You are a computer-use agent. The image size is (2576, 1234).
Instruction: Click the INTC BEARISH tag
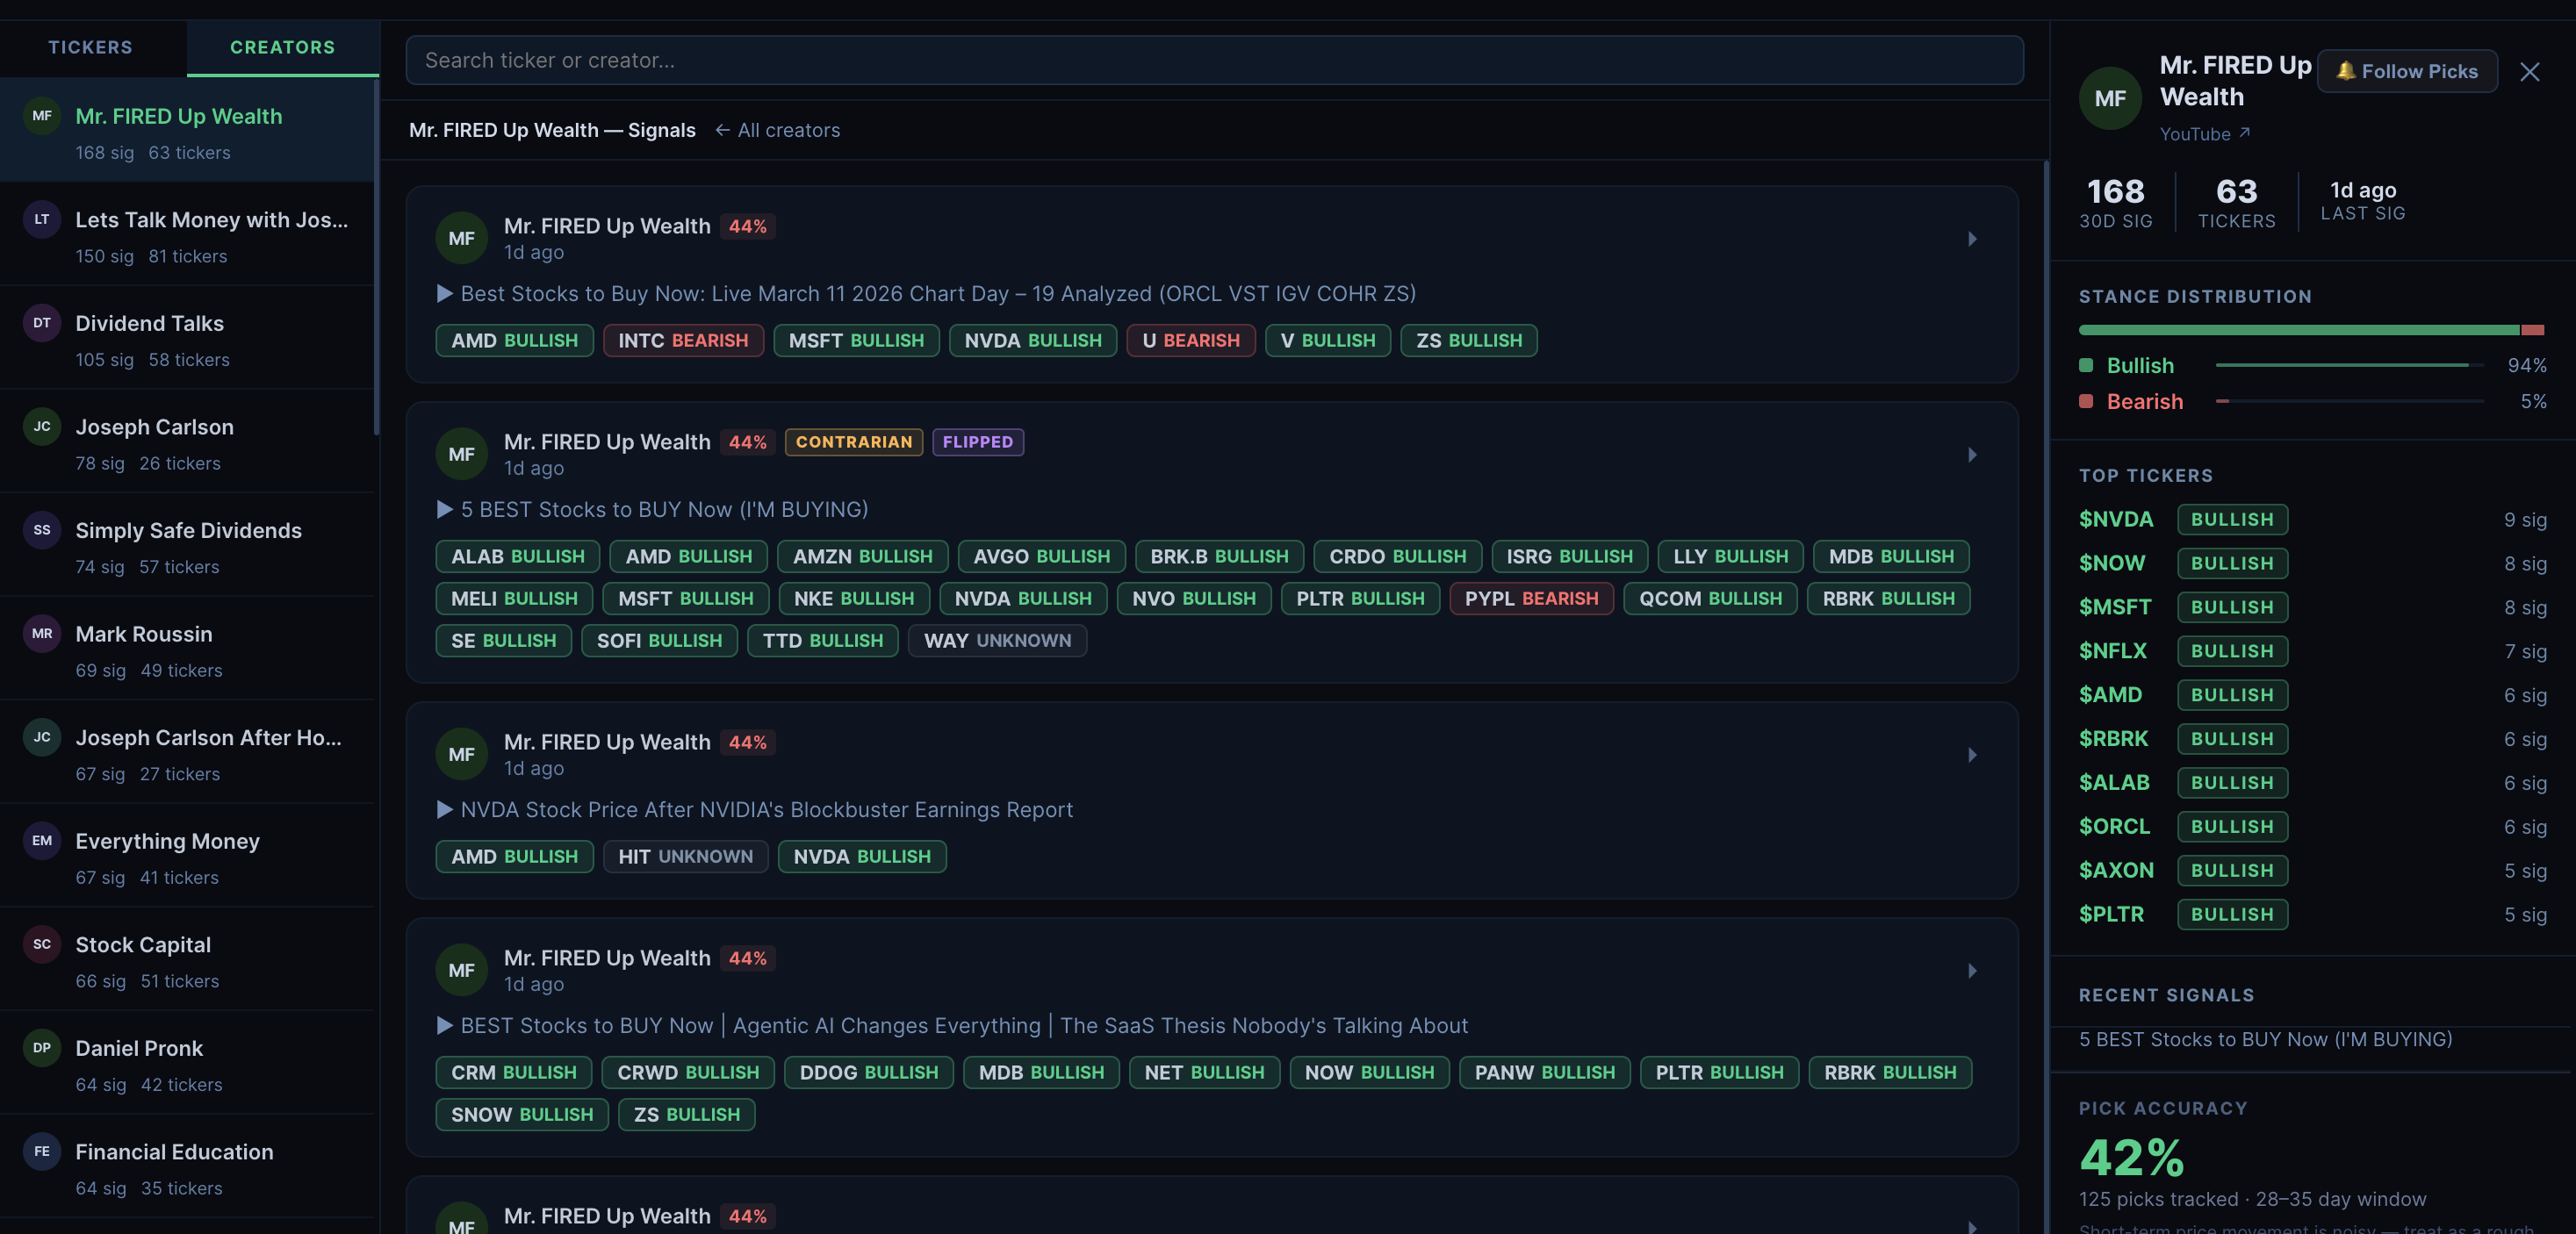(x=683, y=341)
